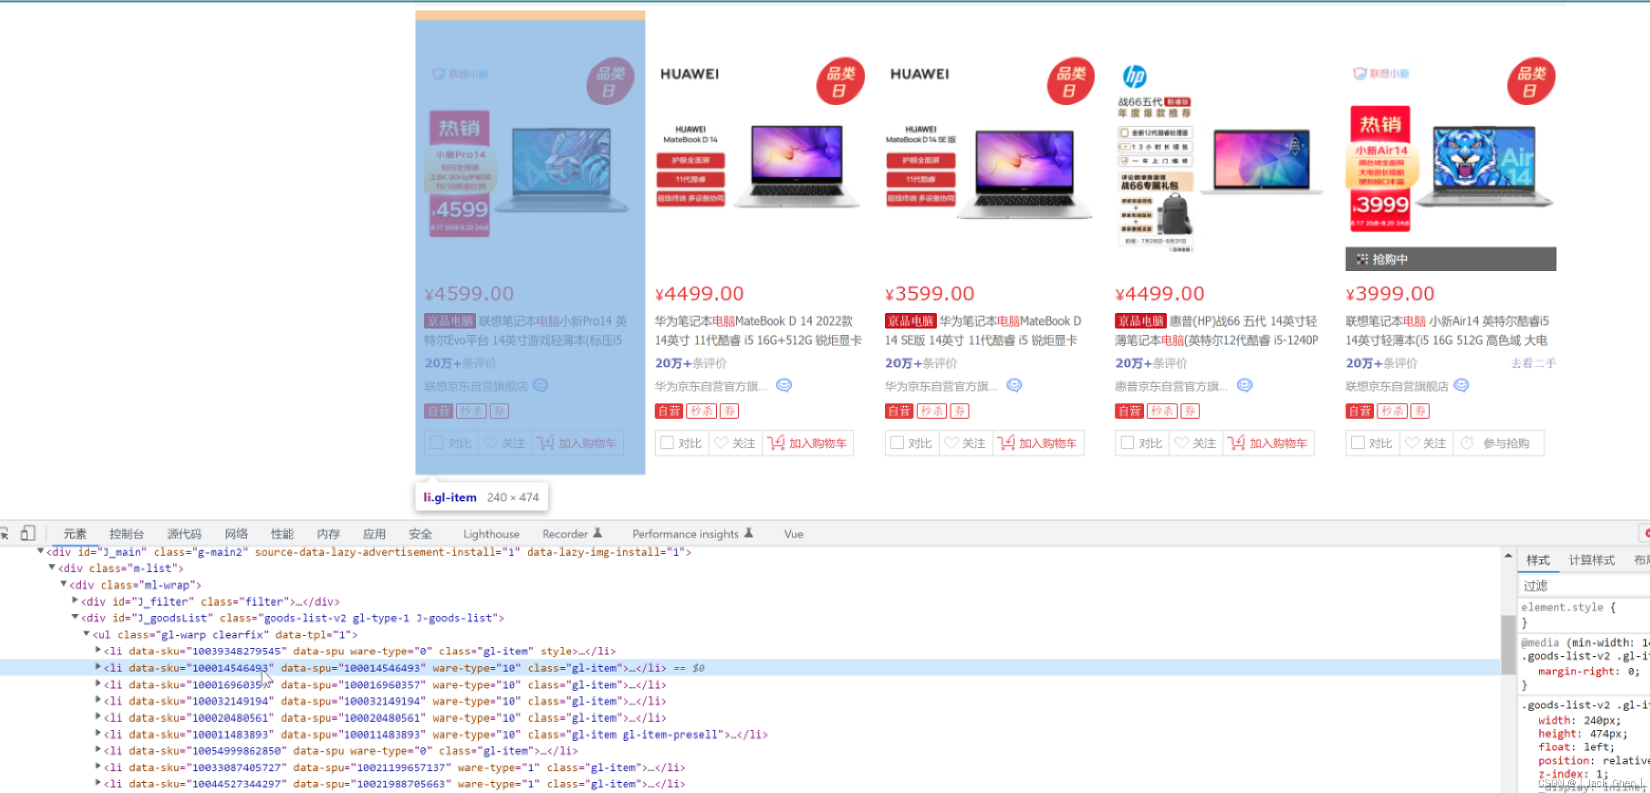Image resolution: width=1650 pixels, height=793 pixels.
Task: Click the heart 关注 icon on the HP item
Action: click(x=1181, y=443)
